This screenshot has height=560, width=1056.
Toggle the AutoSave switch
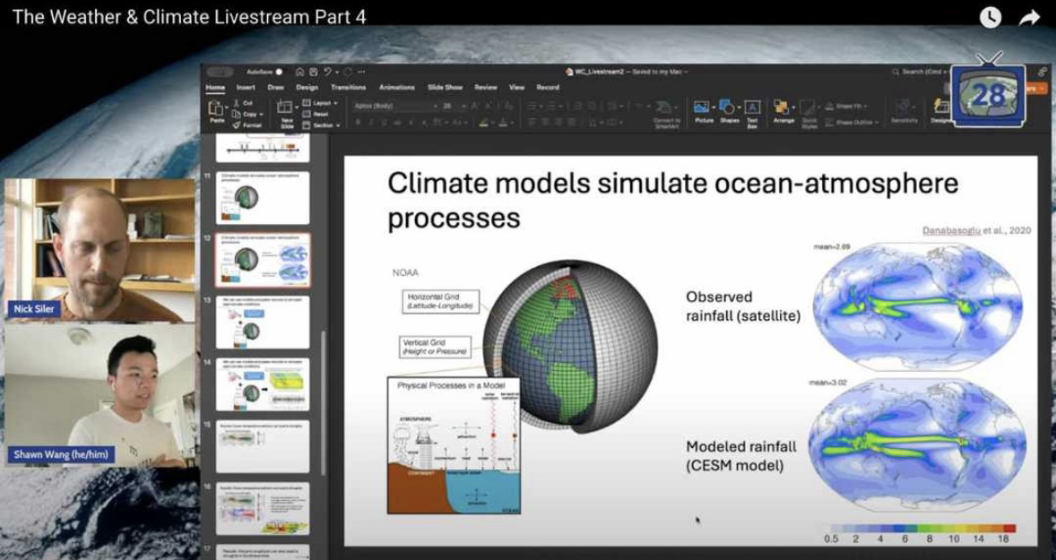279,72
